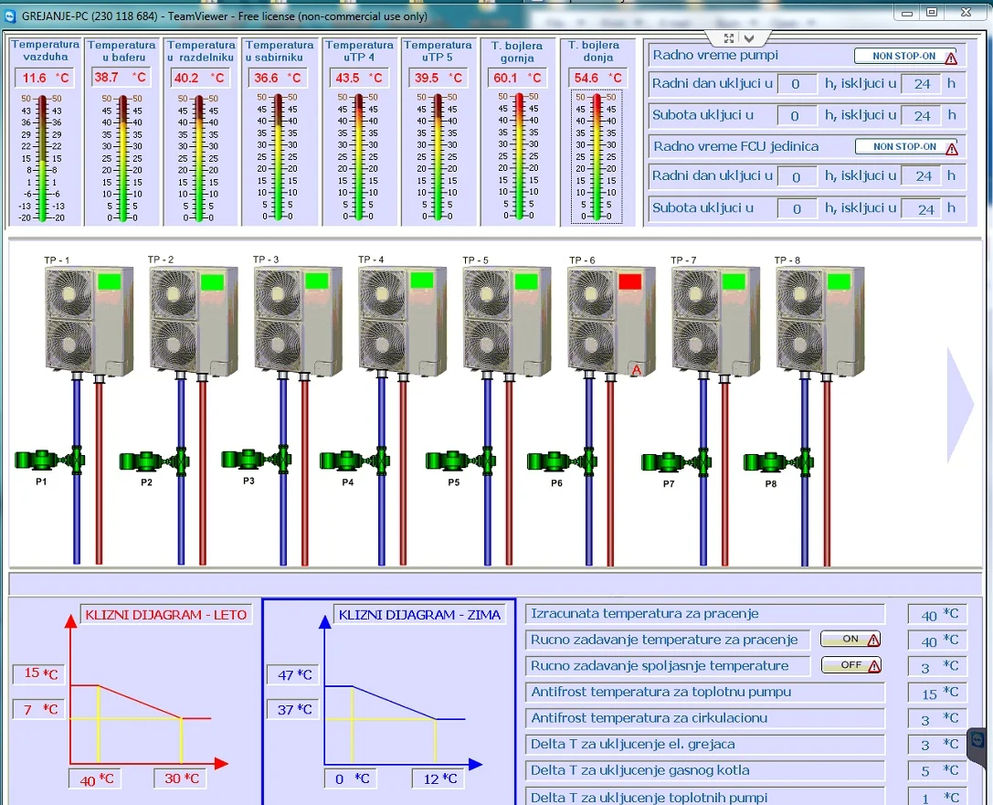This screenshot has height=805, width=993.
Task: Select the KLIZNI DIJAGRAM - LETO panel
Action: click(x=133, y=702)
